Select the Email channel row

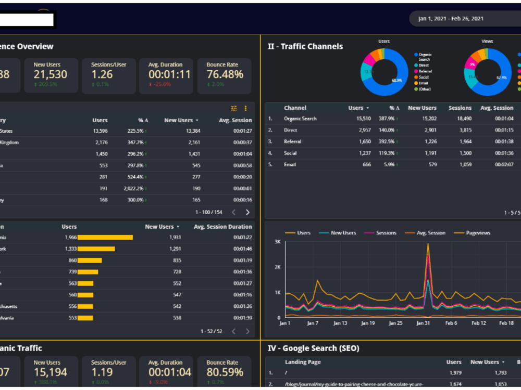(x=393, y=164)
